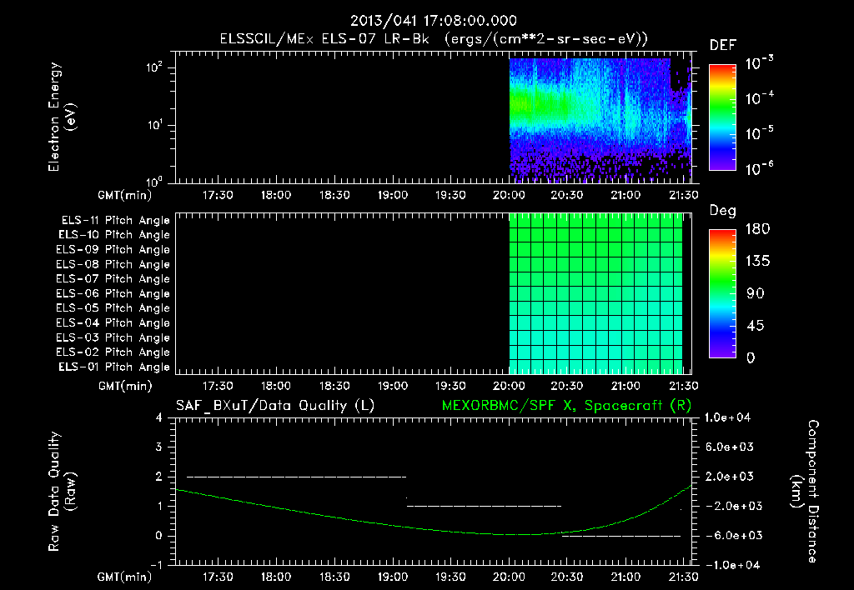The image size is (854, 590).
Task: Click the GMT(min) label under the data quality panel
Action: coord(125,577)
